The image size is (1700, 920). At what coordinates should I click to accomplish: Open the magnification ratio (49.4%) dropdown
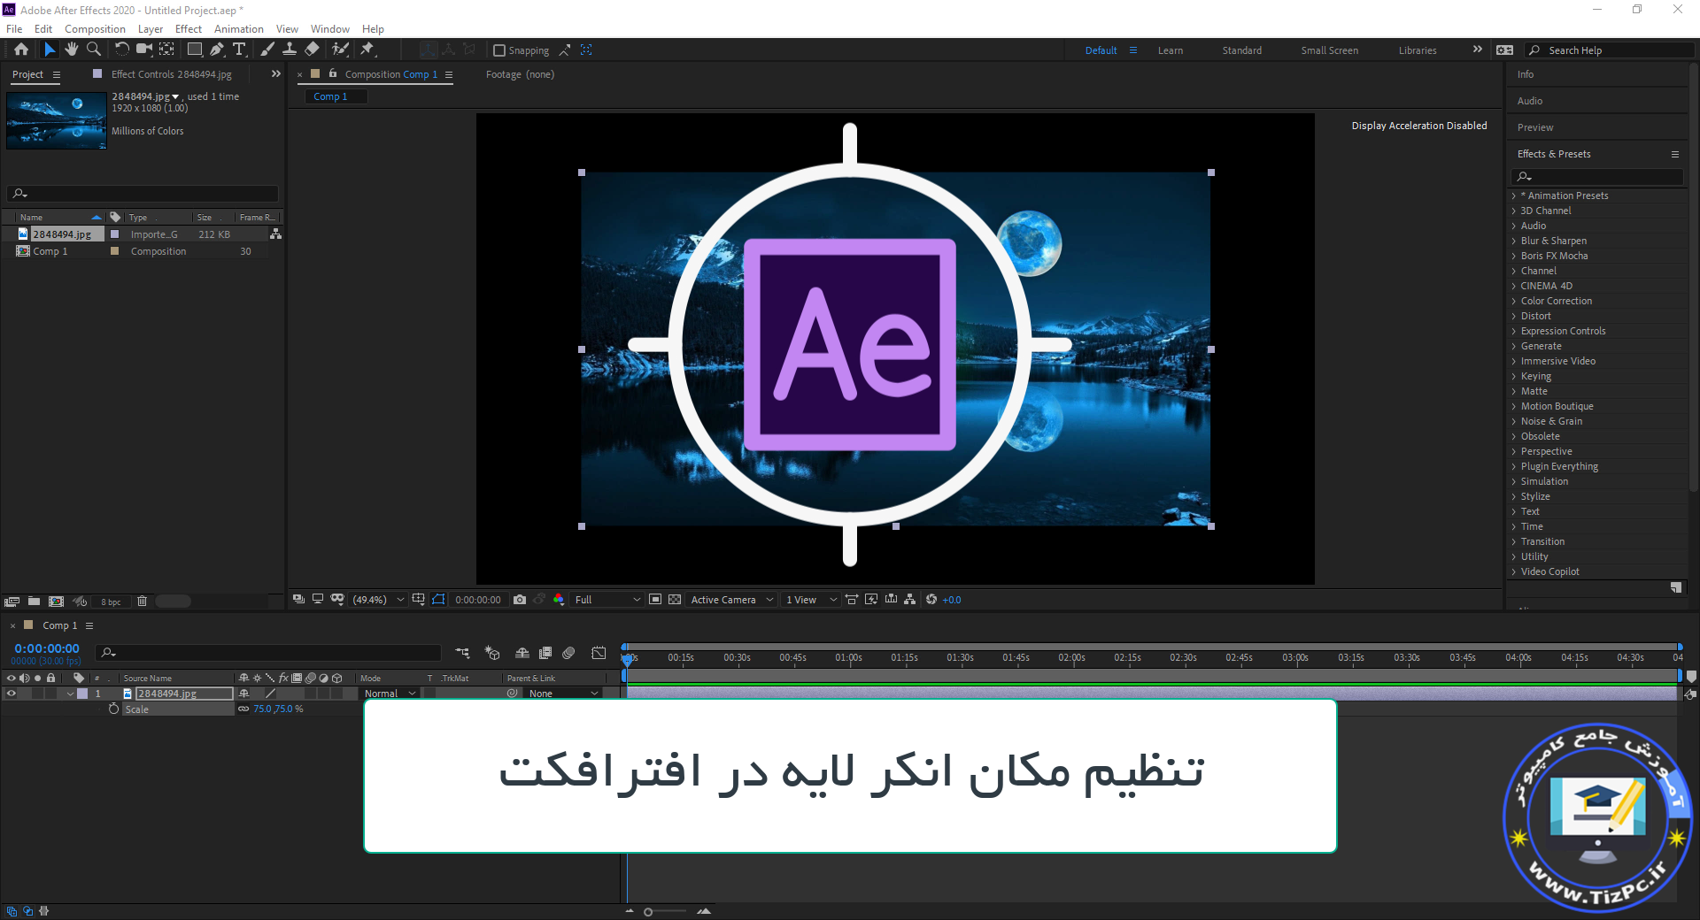click(378, 600)
